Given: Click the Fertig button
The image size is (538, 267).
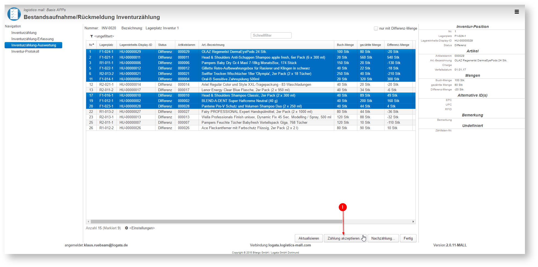Looking at the screenshot, I should point(408,238).
